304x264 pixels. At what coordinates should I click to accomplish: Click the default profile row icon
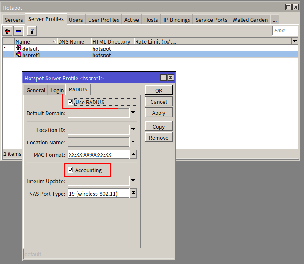[x=19, y=48]
